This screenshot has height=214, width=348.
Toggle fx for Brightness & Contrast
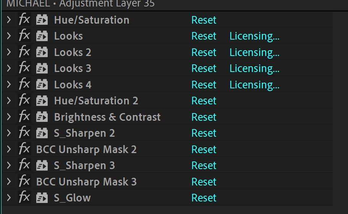coord(24,117)
